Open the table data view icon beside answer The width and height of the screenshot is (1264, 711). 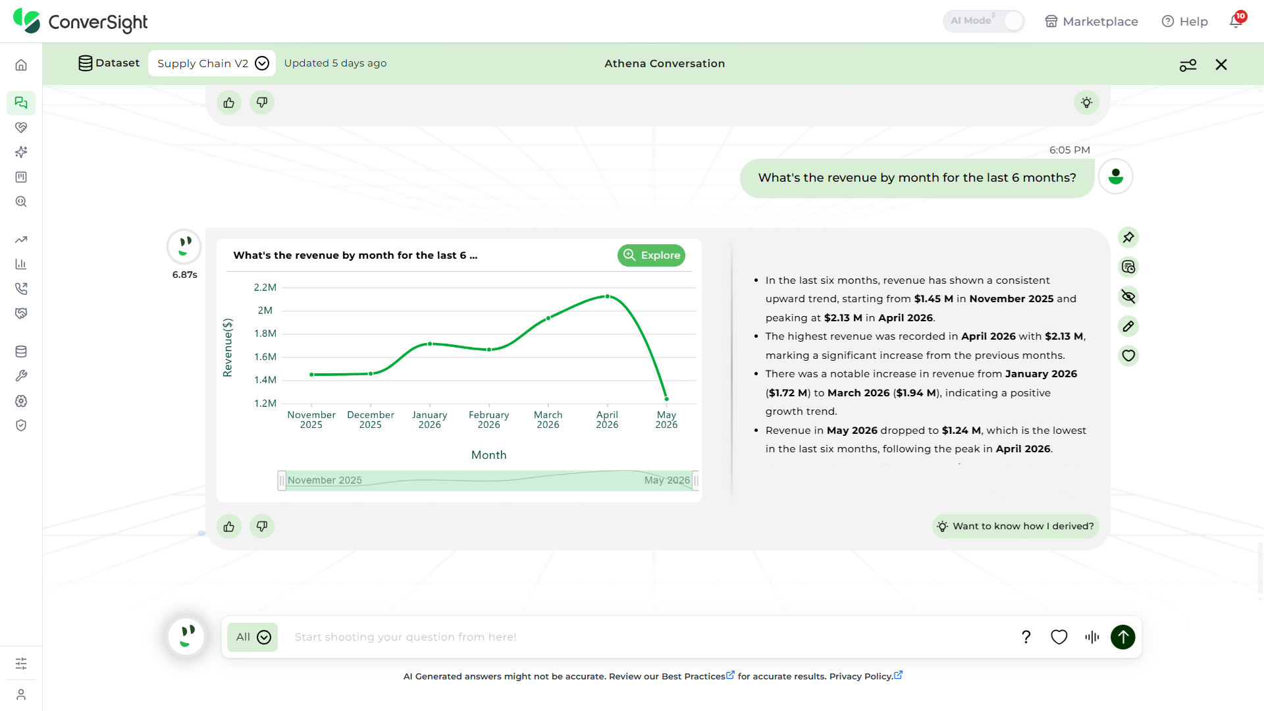tap(1128, 267)
